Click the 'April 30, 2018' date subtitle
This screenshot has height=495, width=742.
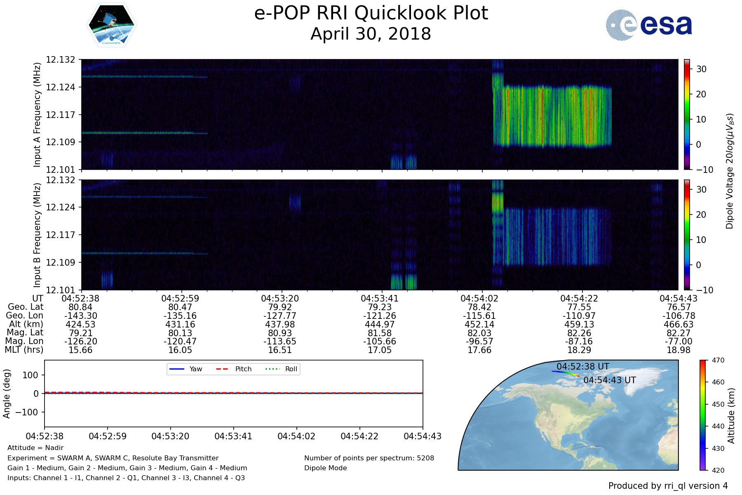tap(371, 34)
